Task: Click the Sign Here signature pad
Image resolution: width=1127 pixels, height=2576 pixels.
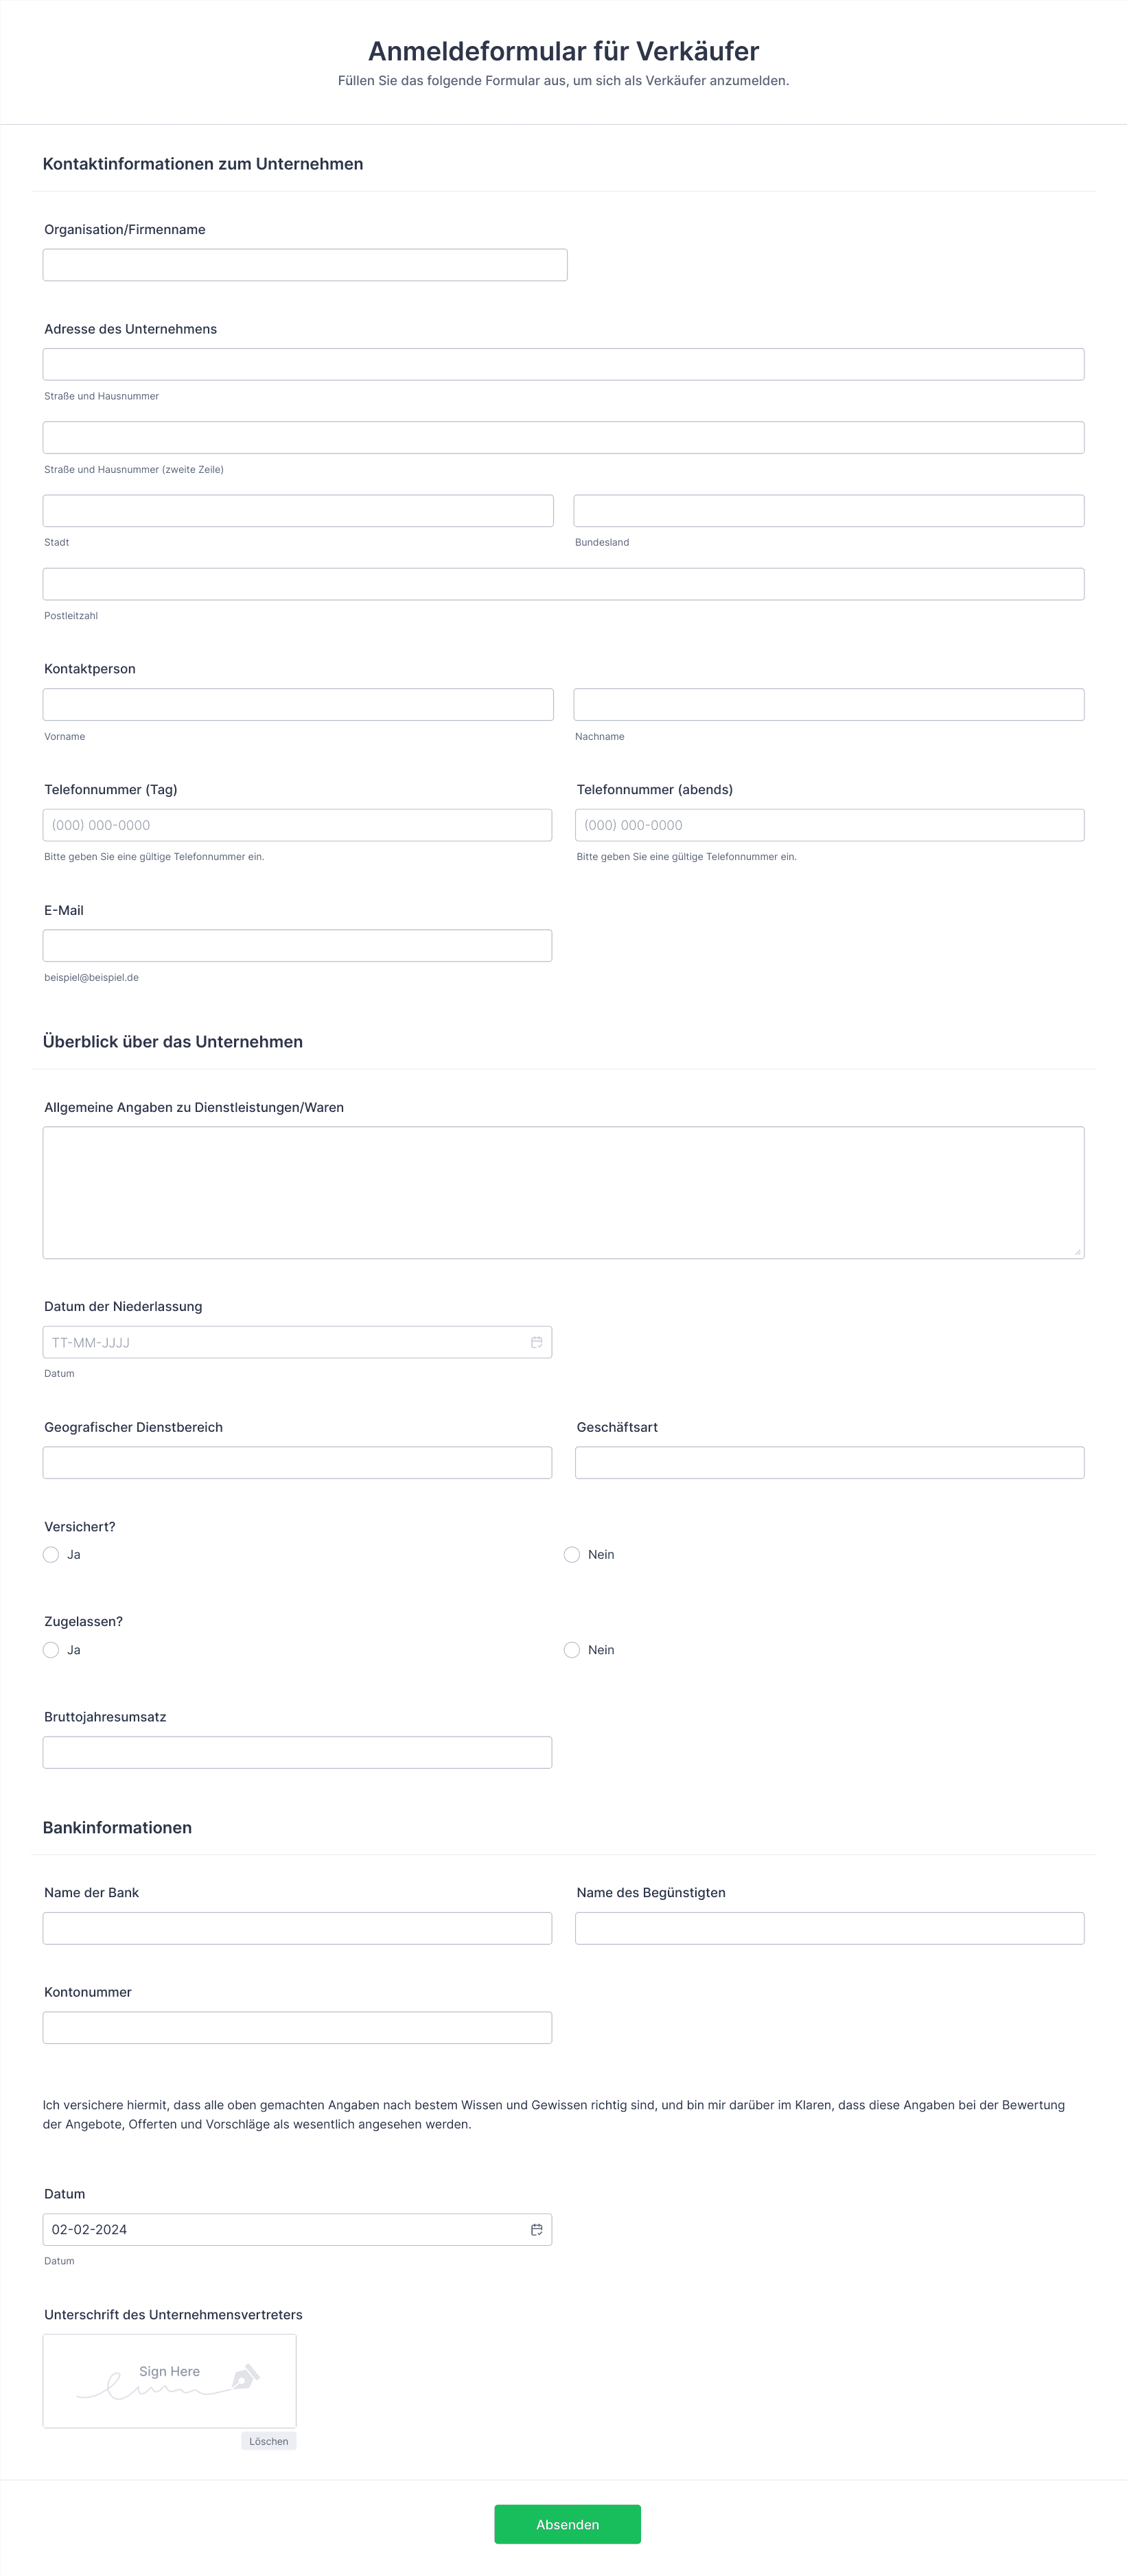Action: [x=170, y=2380]
